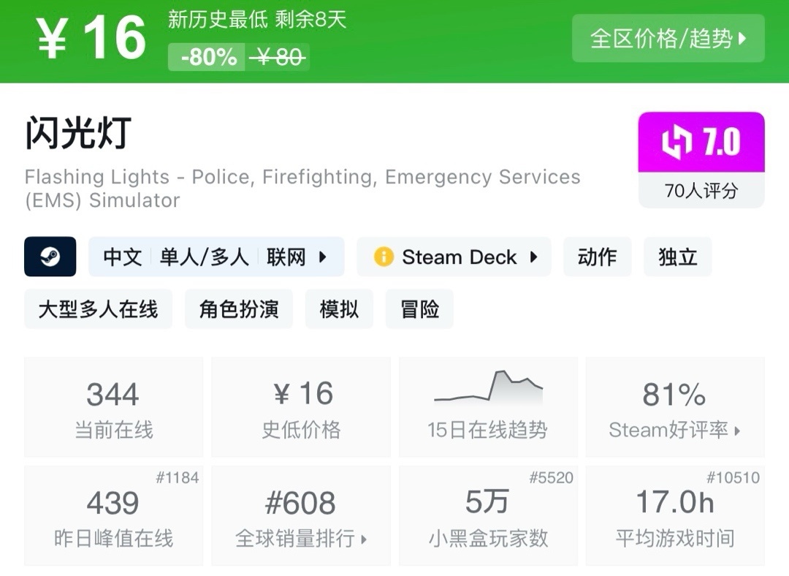789x576 pixels.
Task: Expand the 联网 network details chevron
Action: 324,257
